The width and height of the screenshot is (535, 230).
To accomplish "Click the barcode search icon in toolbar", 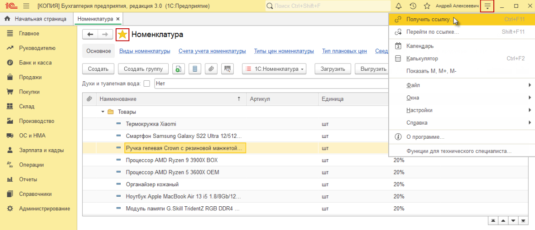I will pyautogui.click(x=227, y=69).
